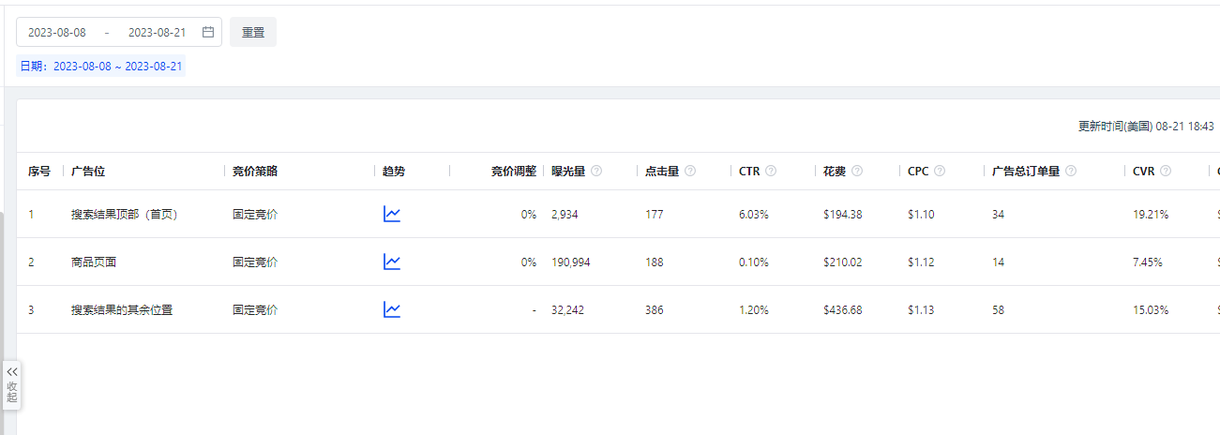
Task: Click the 广告位 column header
Action: (88, 172)
